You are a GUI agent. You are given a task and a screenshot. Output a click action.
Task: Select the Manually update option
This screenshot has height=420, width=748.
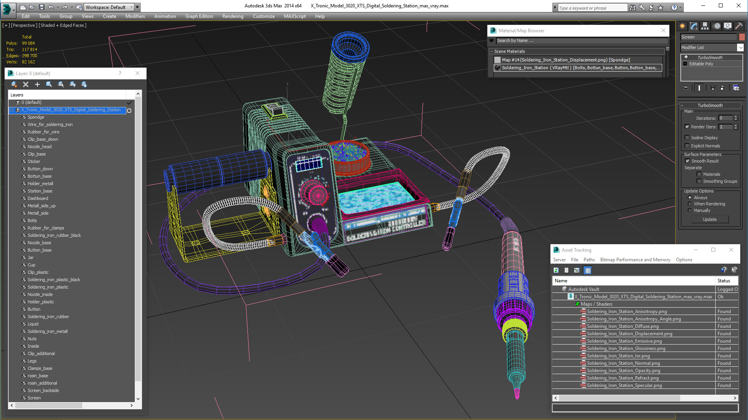[690, 210]
